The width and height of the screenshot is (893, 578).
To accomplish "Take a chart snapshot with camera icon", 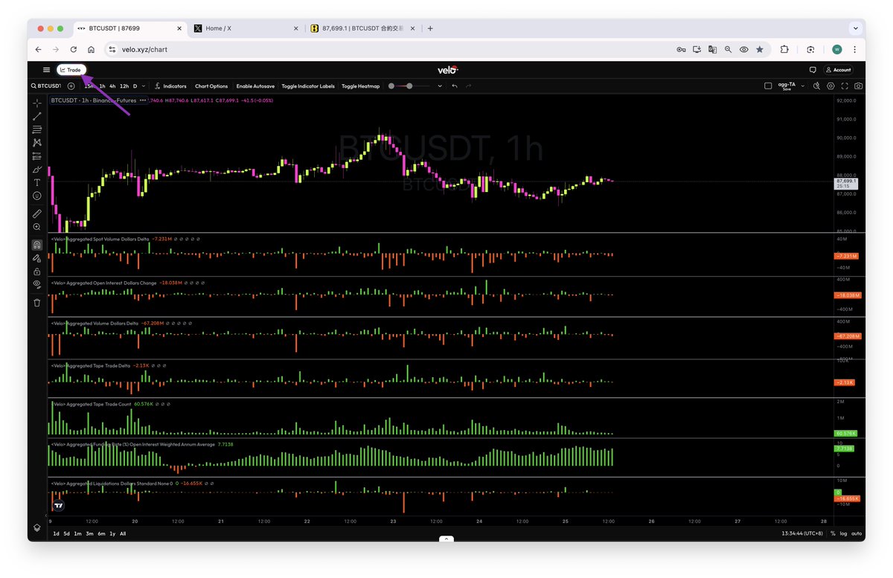I will pyautogui.click(x=859, y=86).
